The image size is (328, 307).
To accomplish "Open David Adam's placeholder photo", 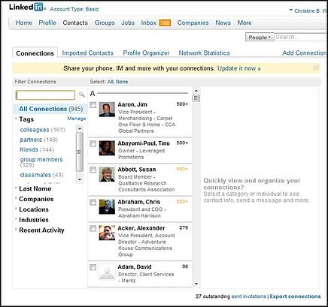I will coord(107,272).
